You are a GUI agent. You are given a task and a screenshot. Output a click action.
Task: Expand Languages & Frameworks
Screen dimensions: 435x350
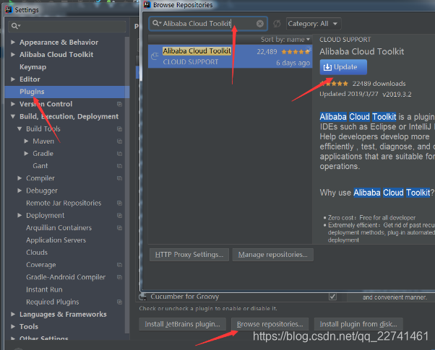click(x=13, y=314)
